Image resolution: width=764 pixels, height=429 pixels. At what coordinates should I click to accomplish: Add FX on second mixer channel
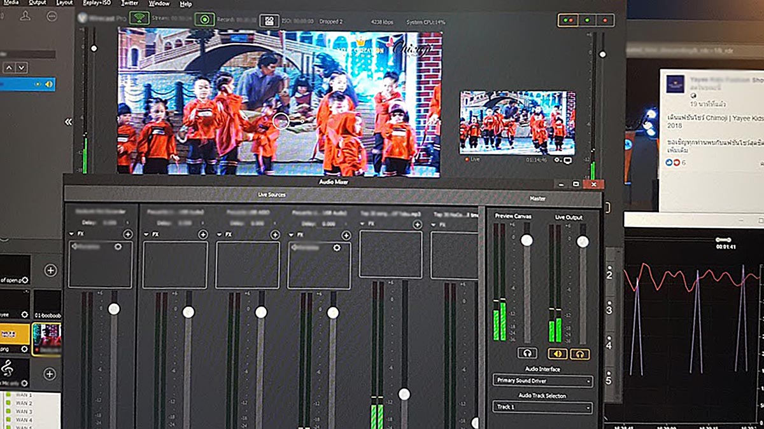202,235
